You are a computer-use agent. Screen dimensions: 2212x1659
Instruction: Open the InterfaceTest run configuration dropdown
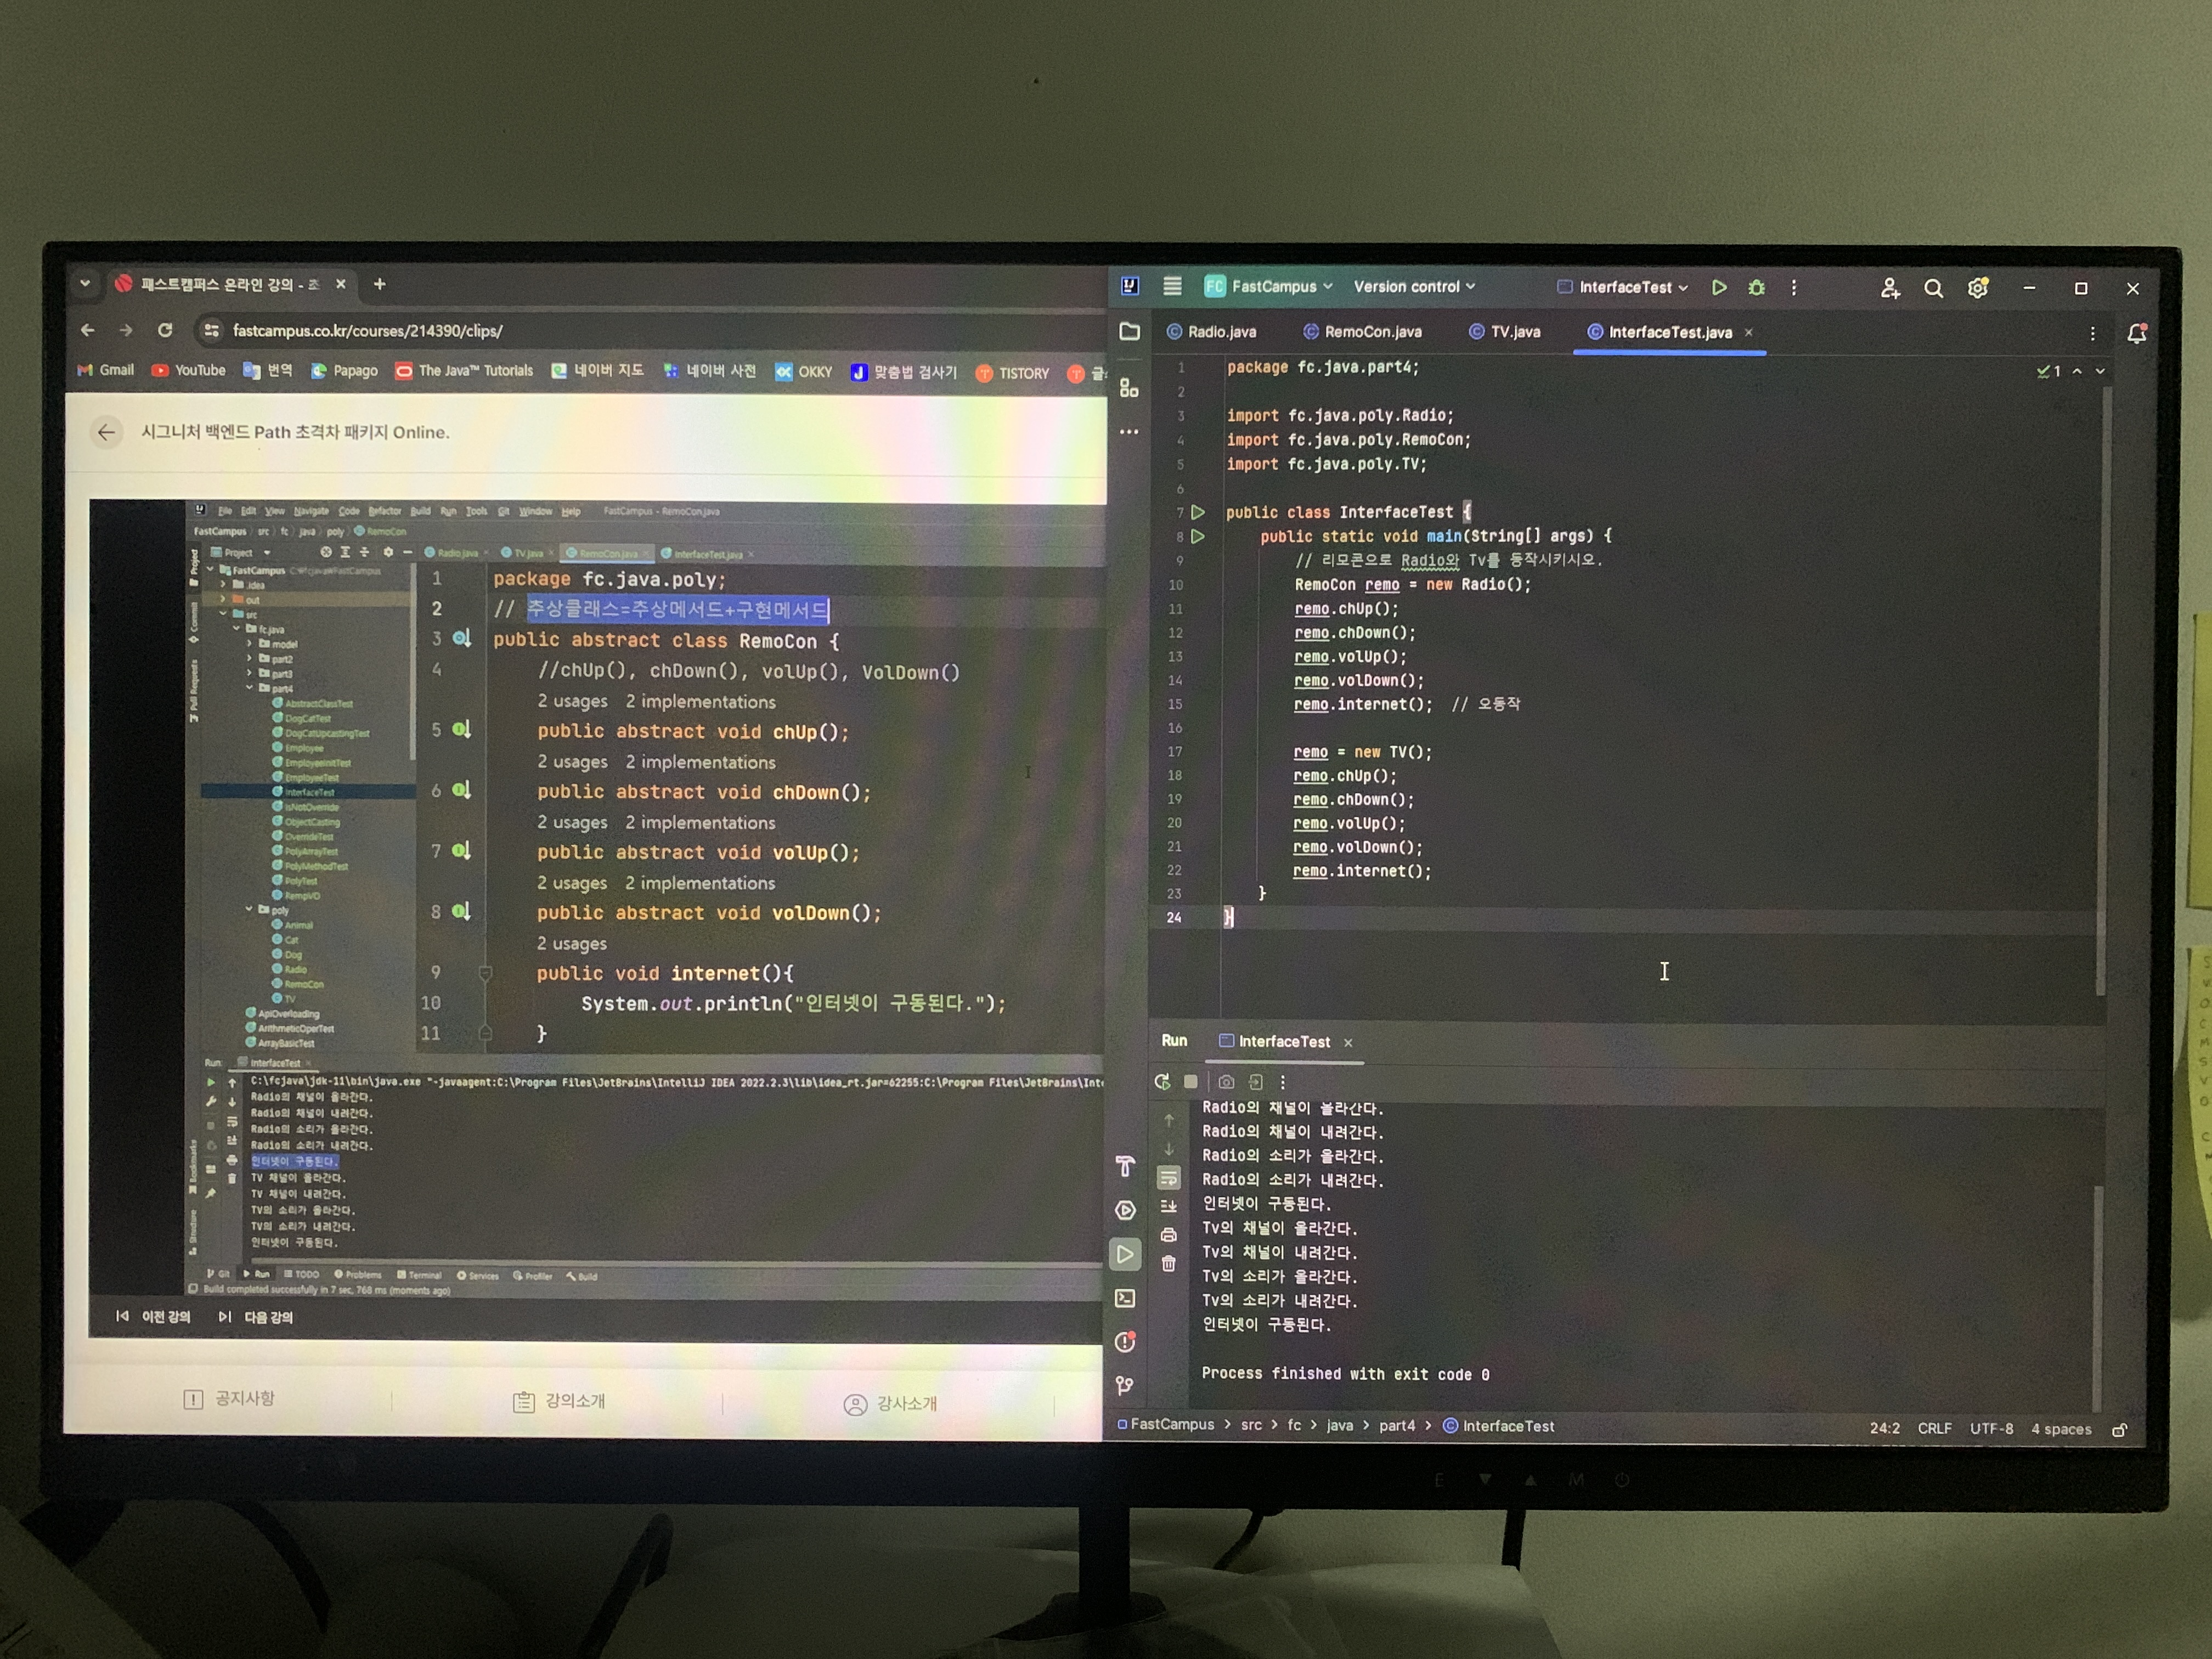pyautogui.click(x=1624, y=288)
